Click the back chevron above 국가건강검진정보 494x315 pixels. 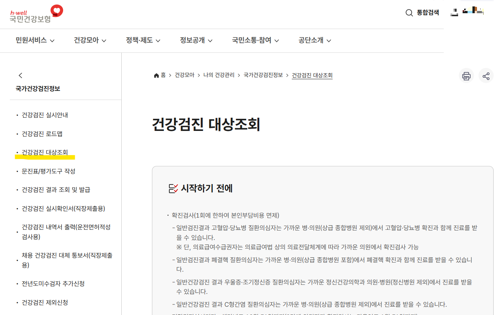point(20,75)
